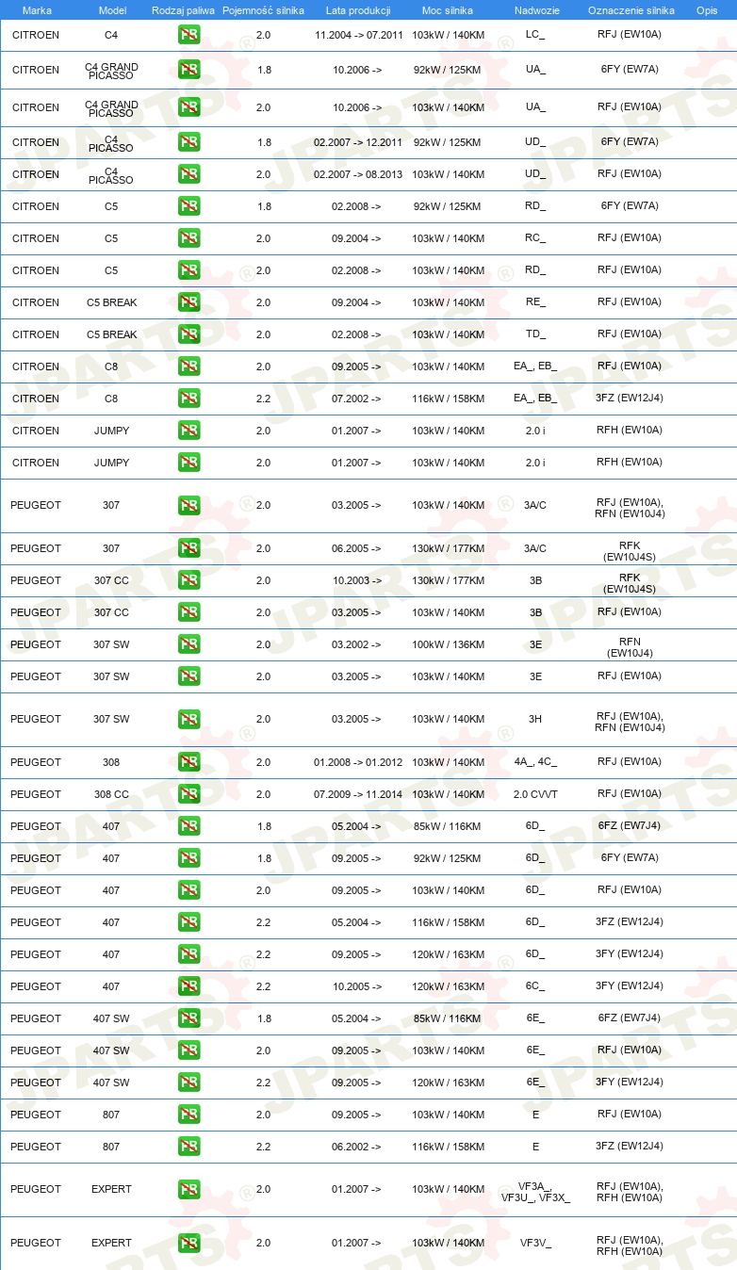Click the fuel icon in the Peugeot 807 2.2 row
The image size is (737, 1270).
coord(189,1148)
